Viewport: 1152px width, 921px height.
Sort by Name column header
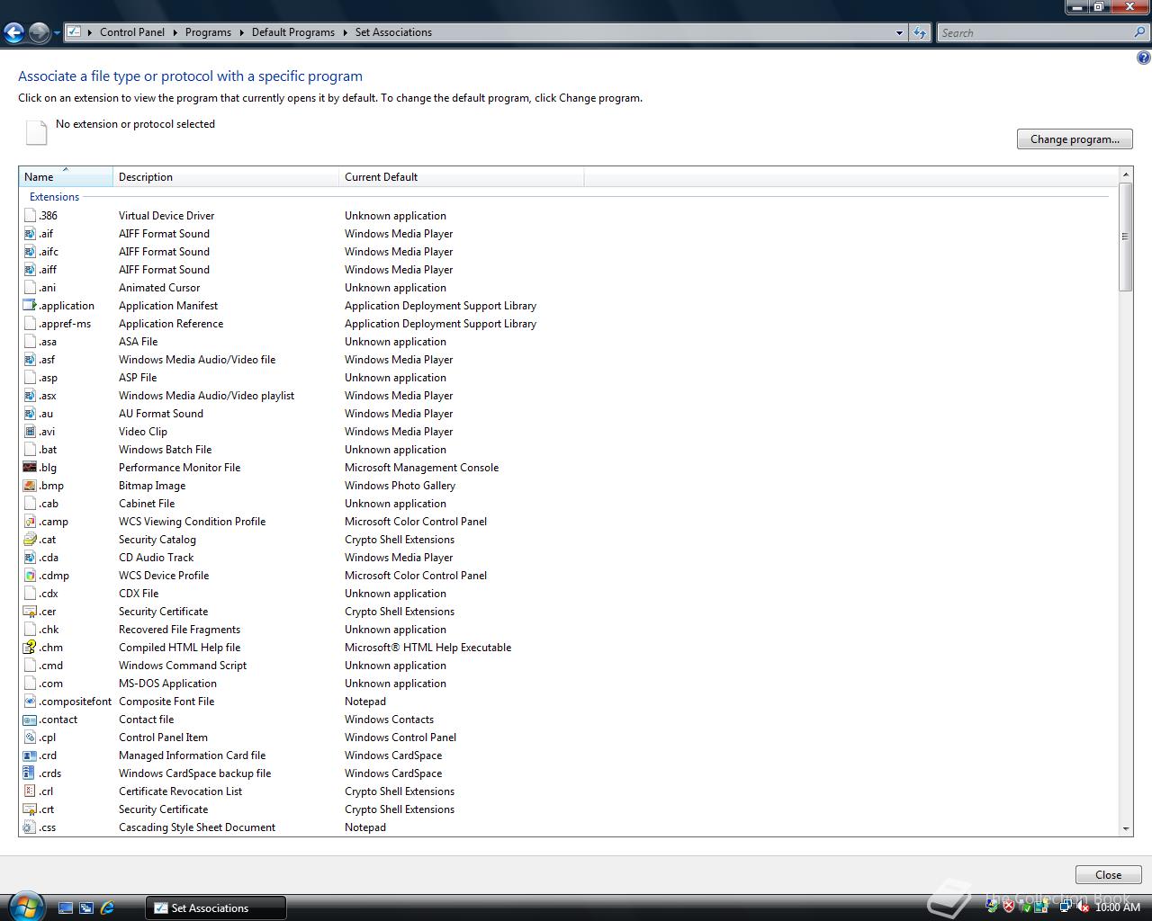(x=66, y=177)
